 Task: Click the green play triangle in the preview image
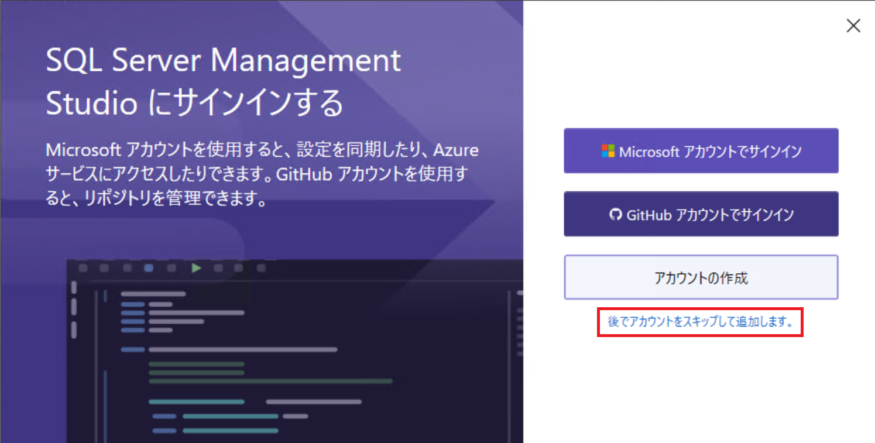[x=197, y=268]
